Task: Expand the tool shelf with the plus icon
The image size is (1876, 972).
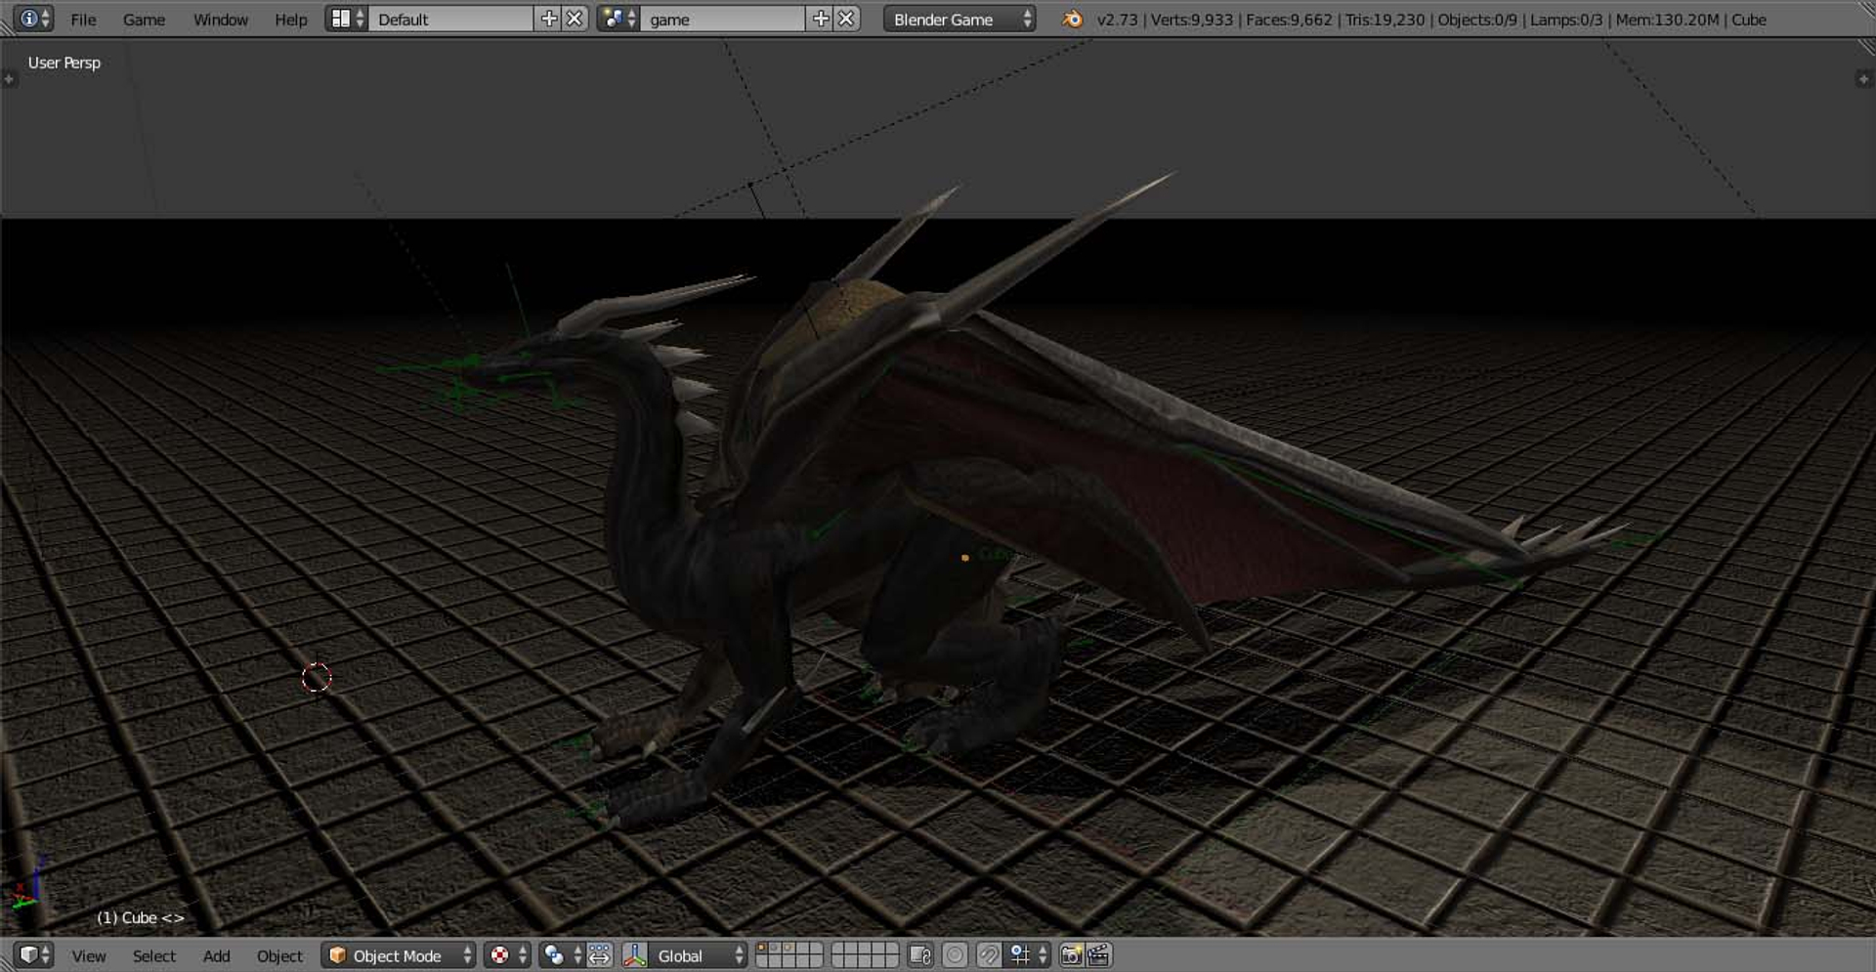Action: (9, 79)
